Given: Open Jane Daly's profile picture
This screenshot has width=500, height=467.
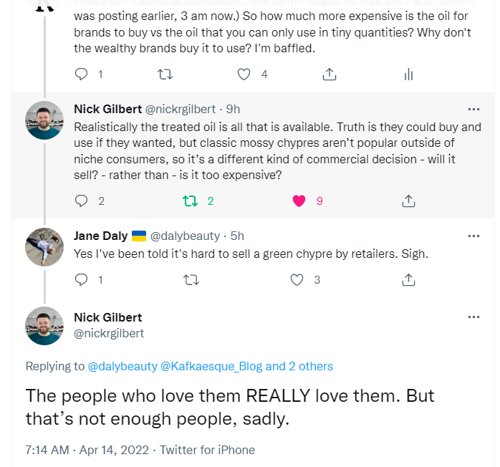Looking at the screenshot, I should point(44,247).
